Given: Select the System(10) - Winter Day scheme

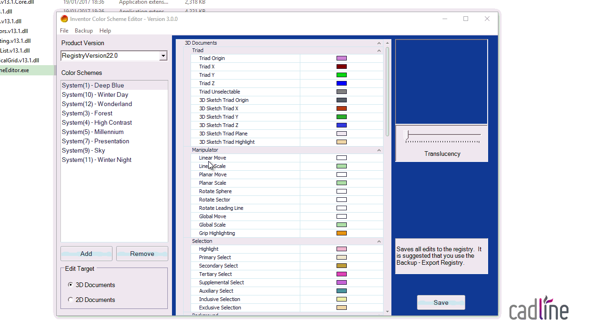Looking at the screenshot, I should pos(114,94).
